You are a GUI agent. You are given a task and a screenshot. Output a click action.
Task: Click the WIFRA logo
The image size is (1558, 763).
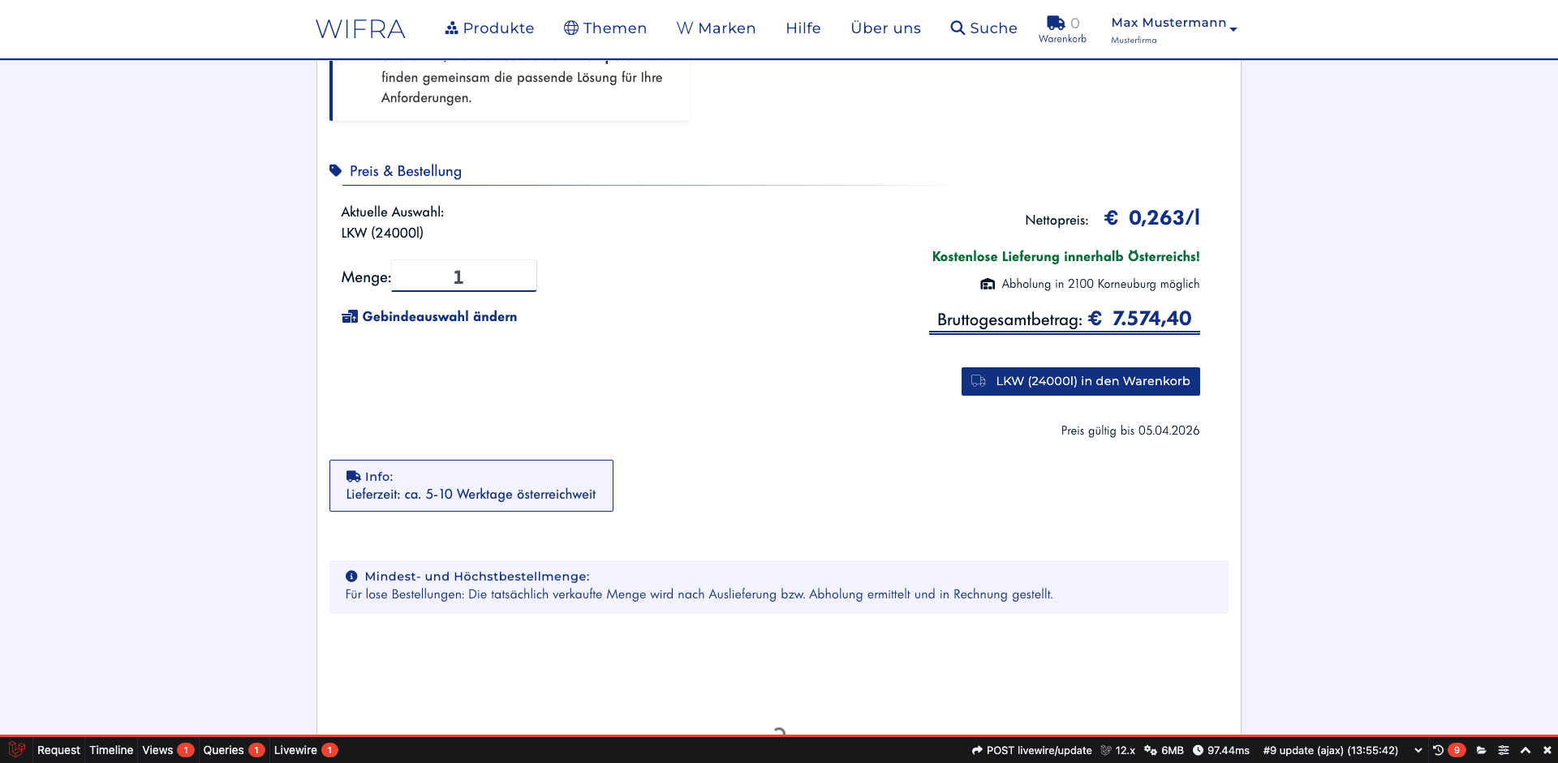point(360,29)
